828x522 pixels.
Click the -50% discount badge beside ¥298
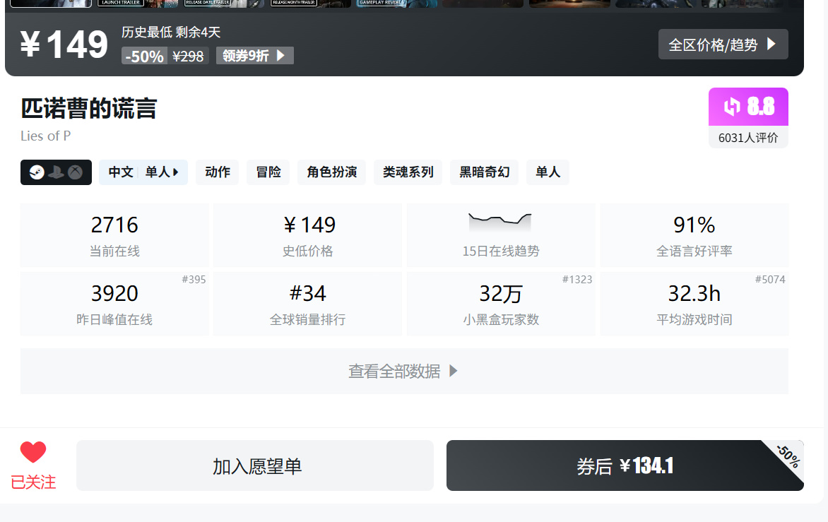pos(144,57)
